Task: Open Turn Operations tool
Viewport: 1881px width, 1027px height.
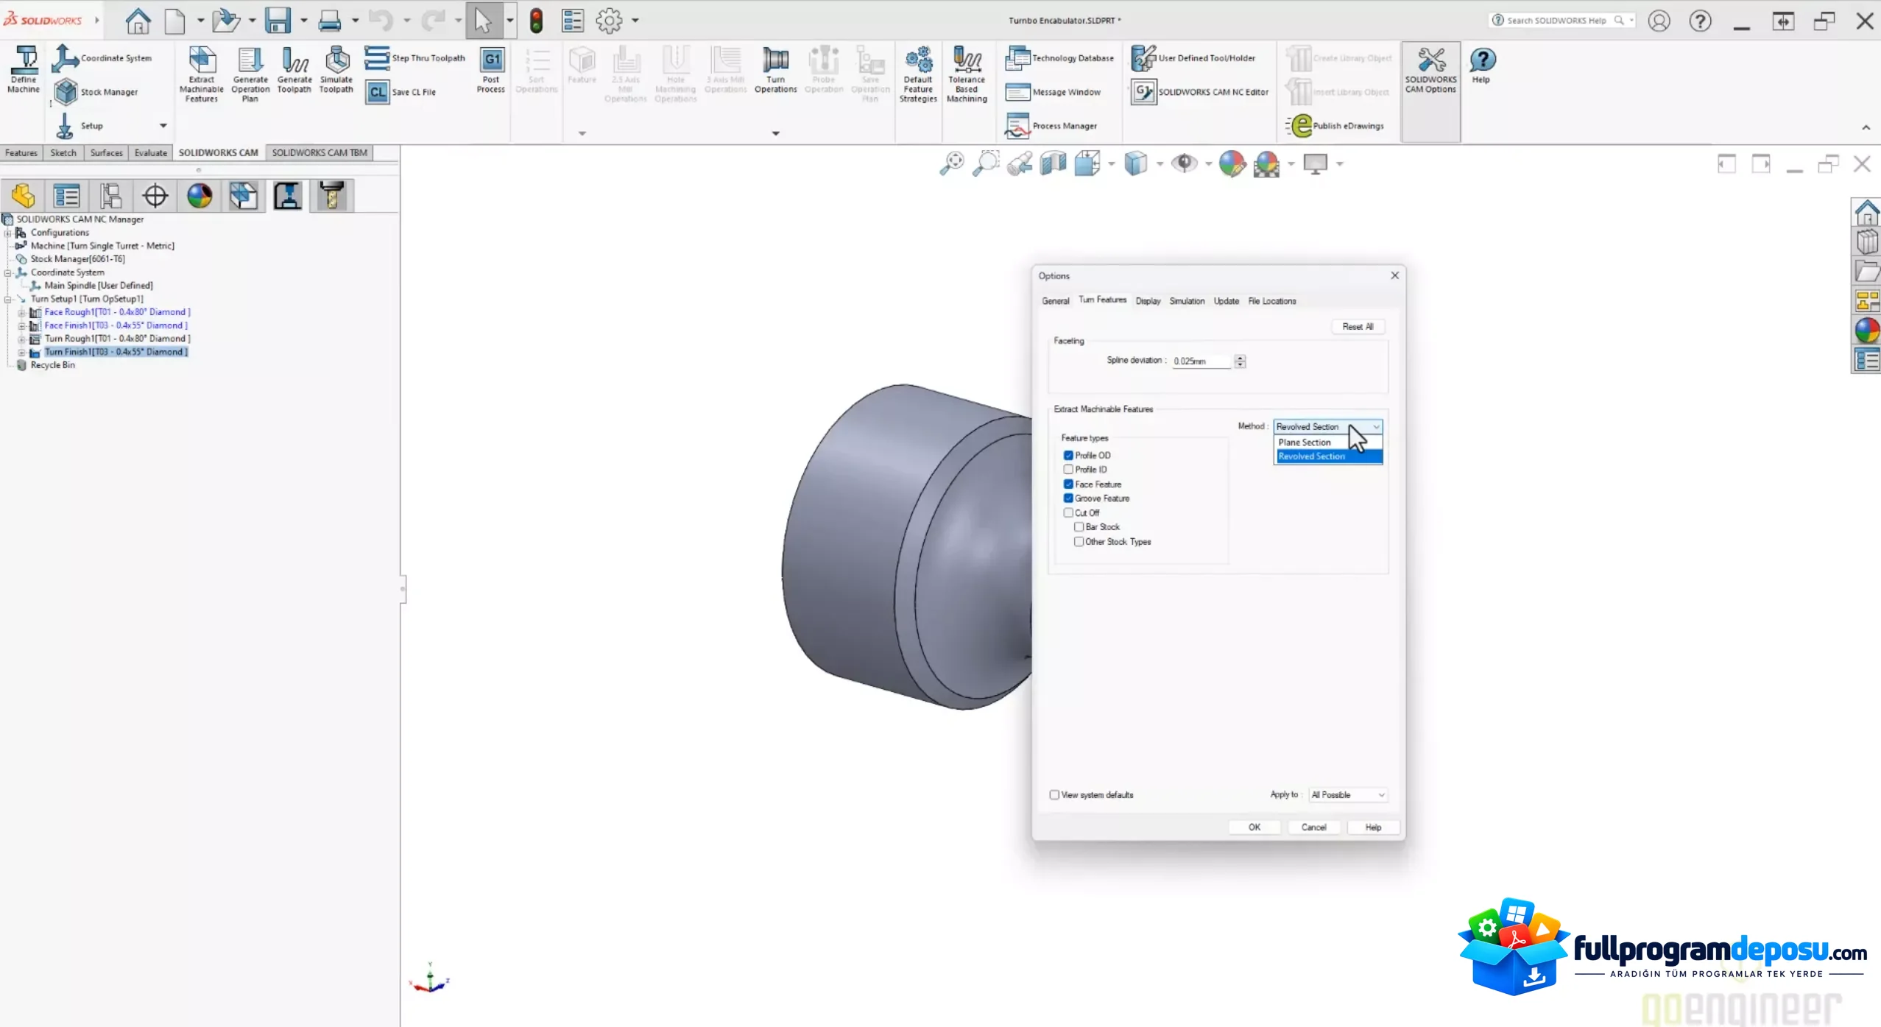Action: click(x=775, y=70)
